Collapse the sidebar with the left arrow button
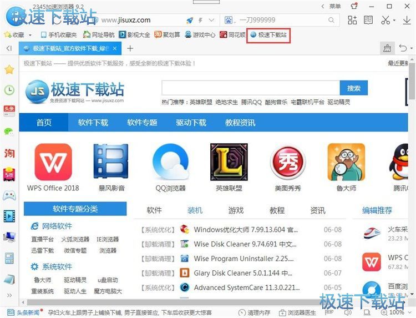Image resolution: width=416 pixels, height=318 pixels. coord(9,48)
